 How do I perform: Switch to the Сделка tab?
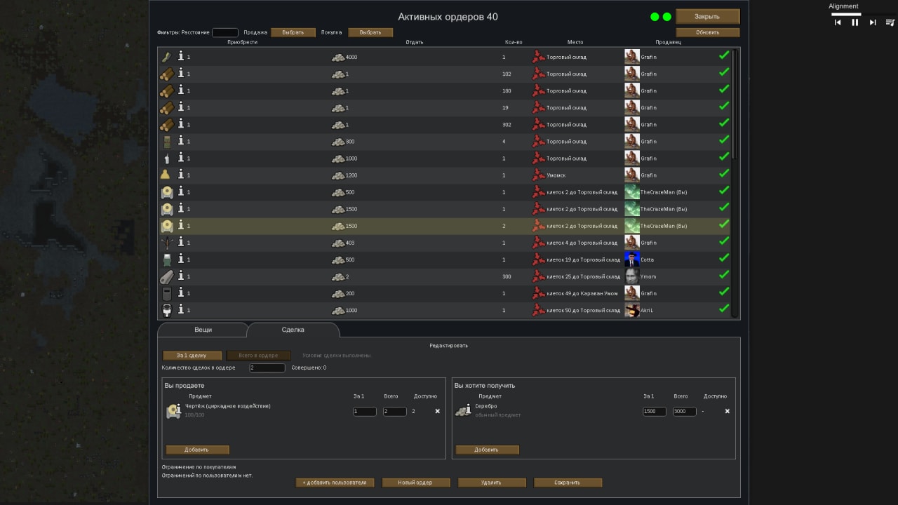pos(293,330)
